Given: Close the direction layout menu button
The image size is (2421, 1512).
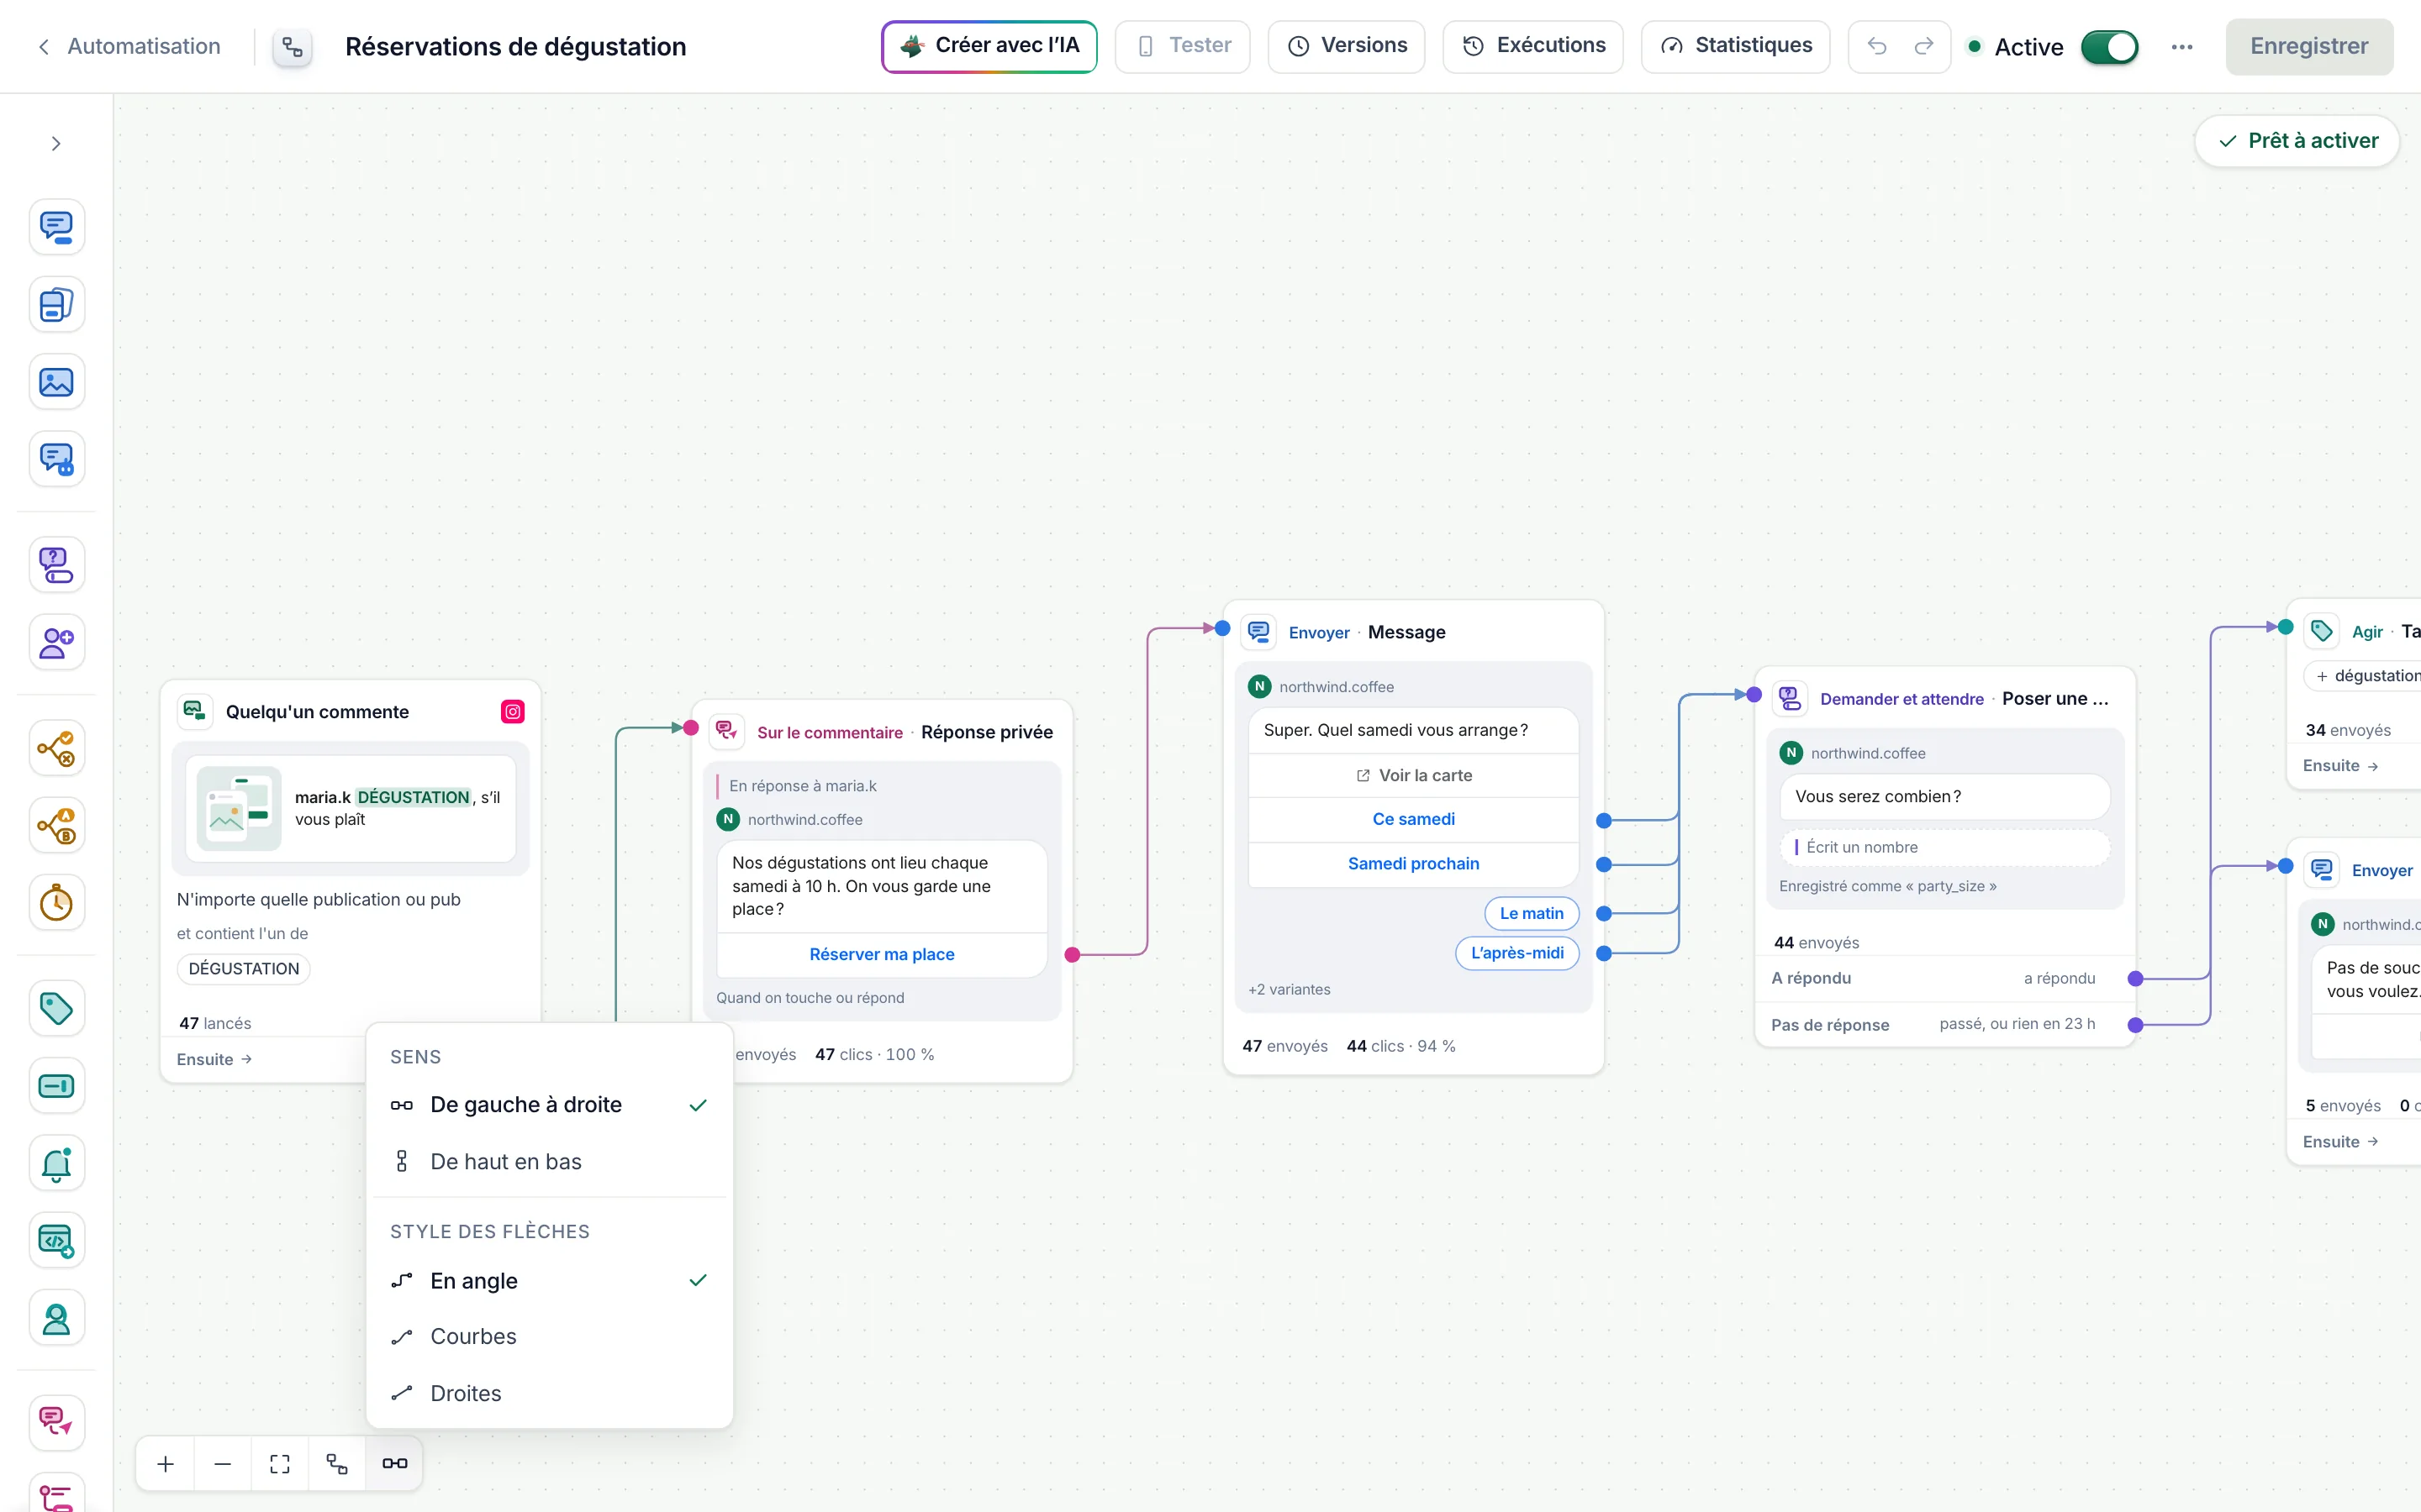Looking at the screenshot, I should click(394, 1464).
